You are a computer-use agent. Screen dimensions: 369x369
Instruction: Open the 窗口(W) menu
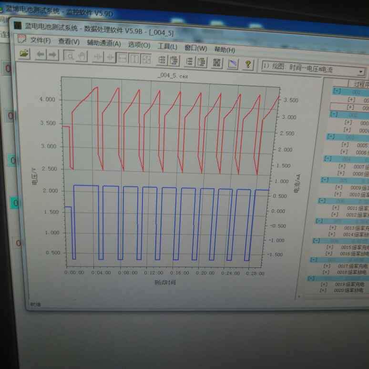[195, 48]
